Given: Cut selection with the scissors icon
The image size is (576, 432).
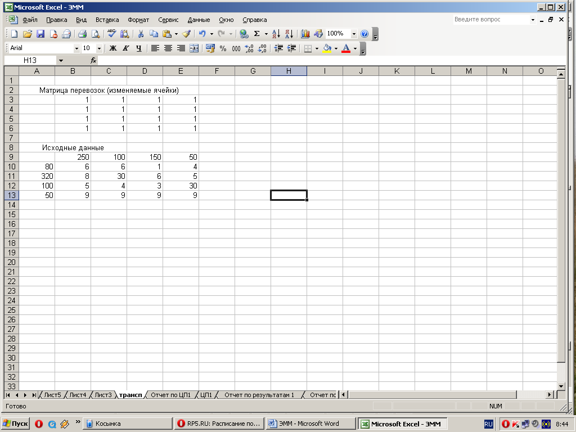Looking at the screenshot, I should click(x=141, y=34).
